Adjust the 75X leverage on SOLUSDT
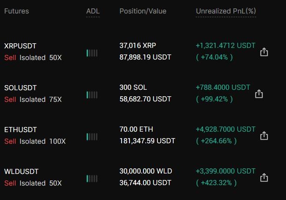The height and width of the screenshot is (200, 286). point(55,100)
